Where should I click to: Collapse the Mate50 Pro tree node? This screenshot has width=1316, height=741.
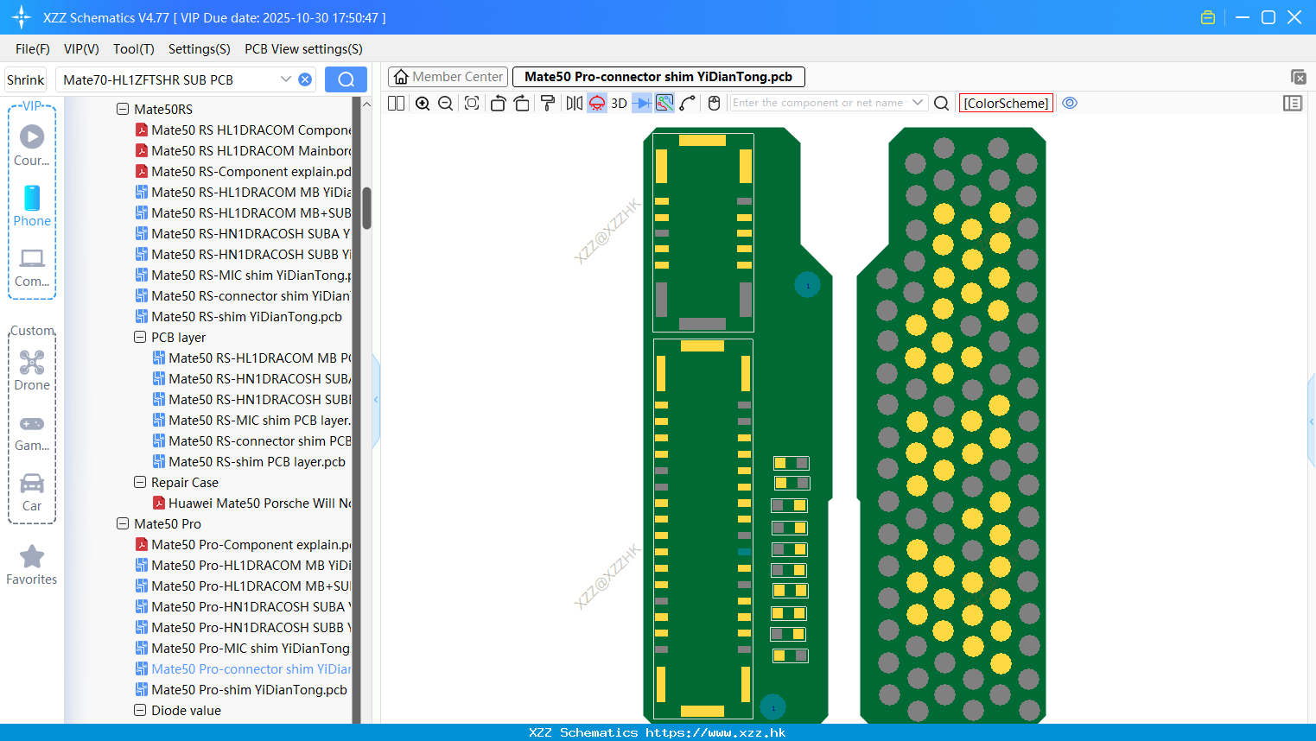(x=123, y=523)
